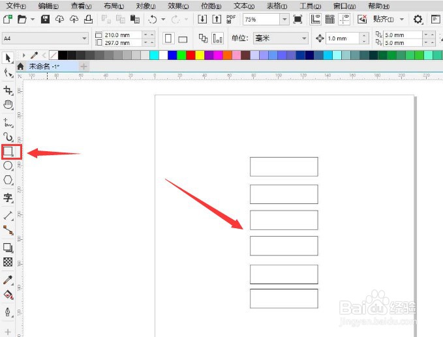Screen dimensions: 443x337
Task: Toggle the rulers display
Action: tap(315, 19)
